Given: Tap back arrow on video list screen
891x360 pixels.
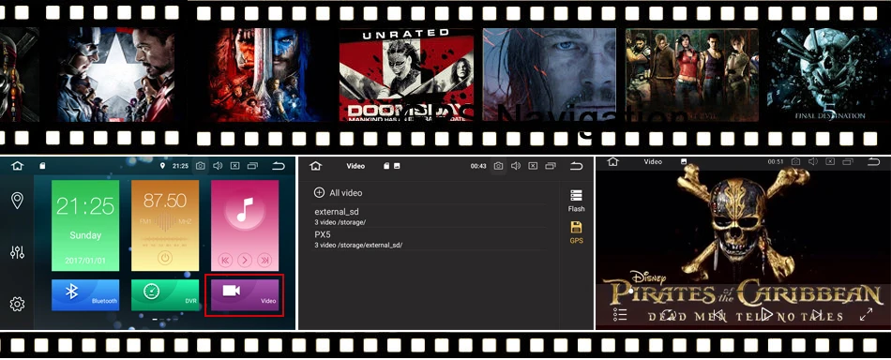Looking at the screenshot, I should click(576, 166).
